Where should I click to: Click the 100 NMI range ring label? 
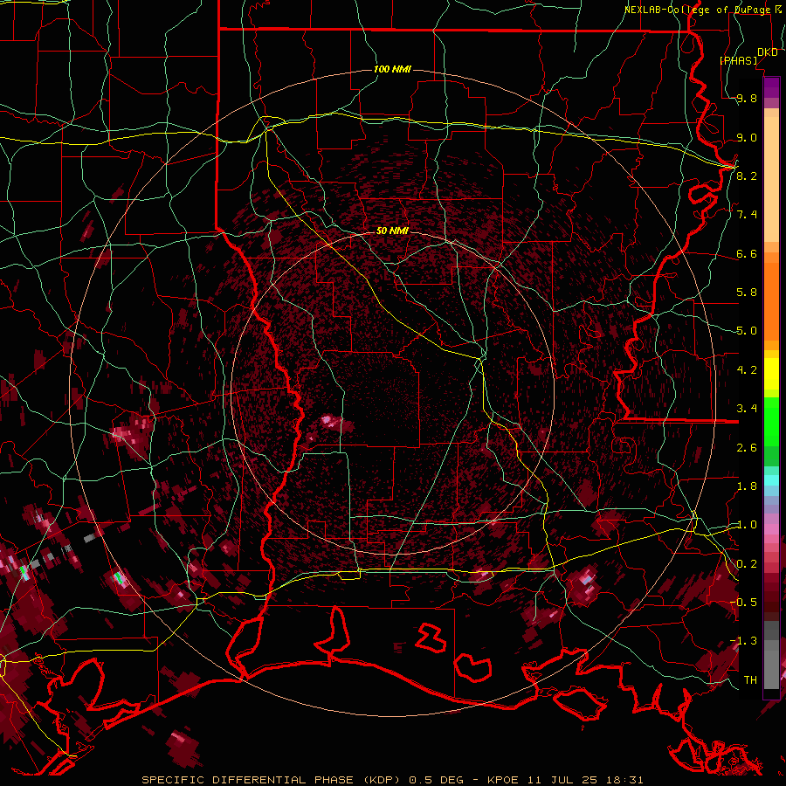pyautogui.click(x=392, y=69)
